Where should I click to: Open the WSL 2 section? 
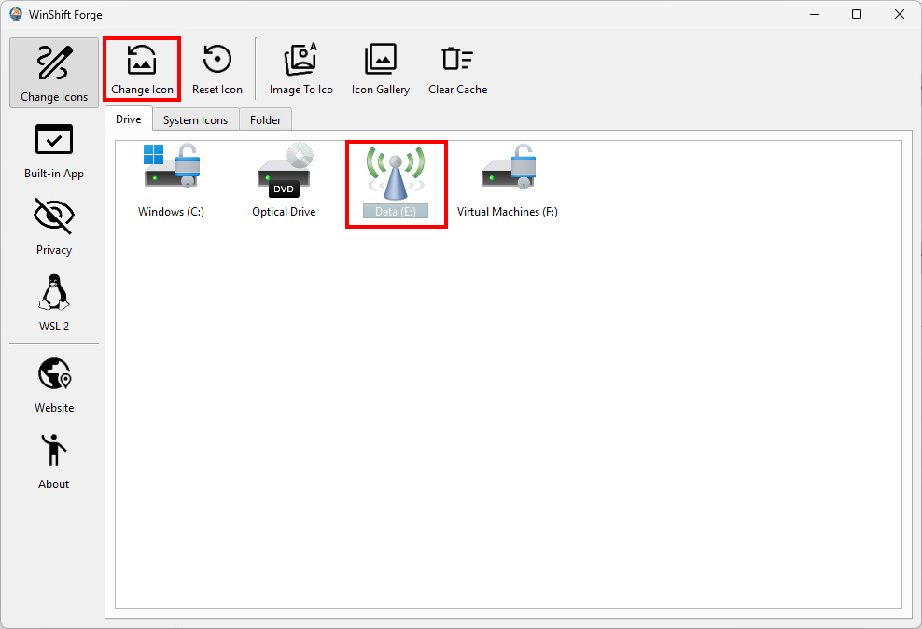pos(54,303)
